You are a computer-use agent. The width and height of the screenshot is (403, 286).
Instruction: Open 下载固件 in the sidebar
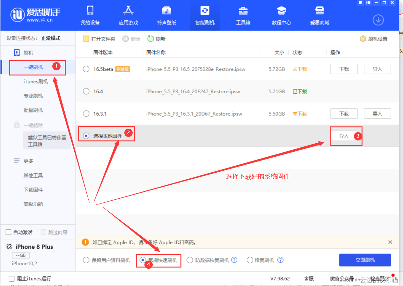click(33, 190)
